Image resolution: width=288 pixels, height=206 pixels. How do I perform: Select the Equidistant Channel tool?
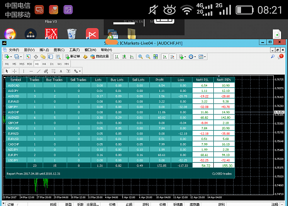46,71
